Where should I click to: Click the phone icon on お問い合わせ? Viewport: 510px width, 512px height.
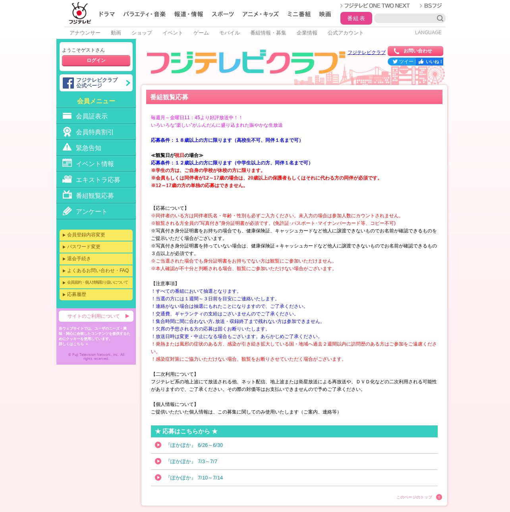tap(396, 51)
